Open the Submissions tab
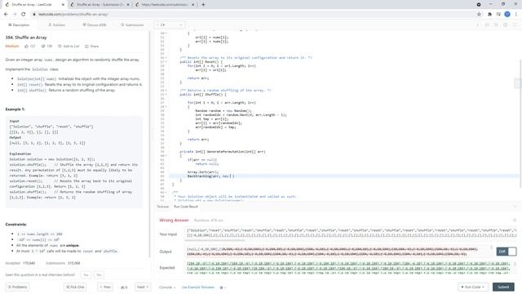 click(x=132, y=25)
